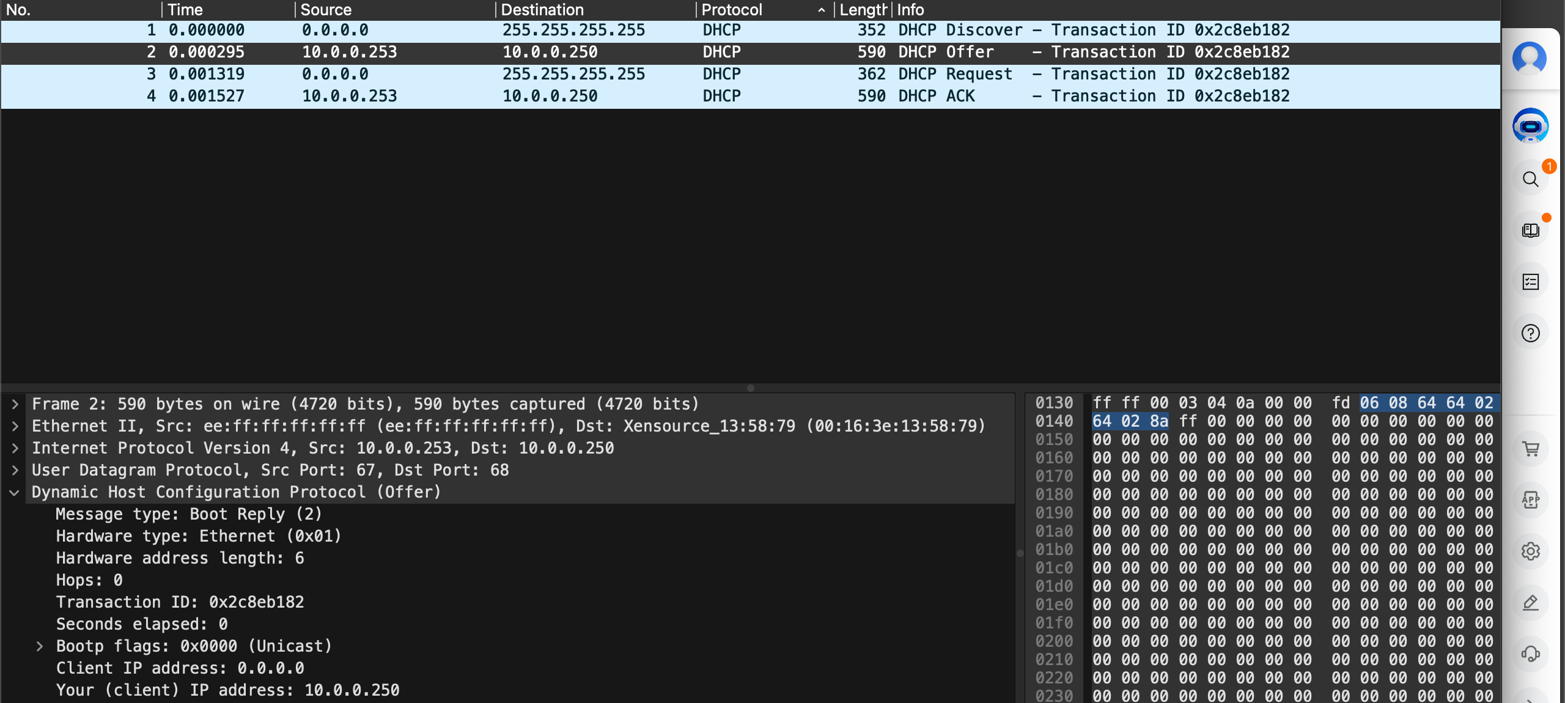The image size is (1565, 703).
Task: Collapse the Dynamic Host Configuration Protocol section
Action: tap(15, 493)
